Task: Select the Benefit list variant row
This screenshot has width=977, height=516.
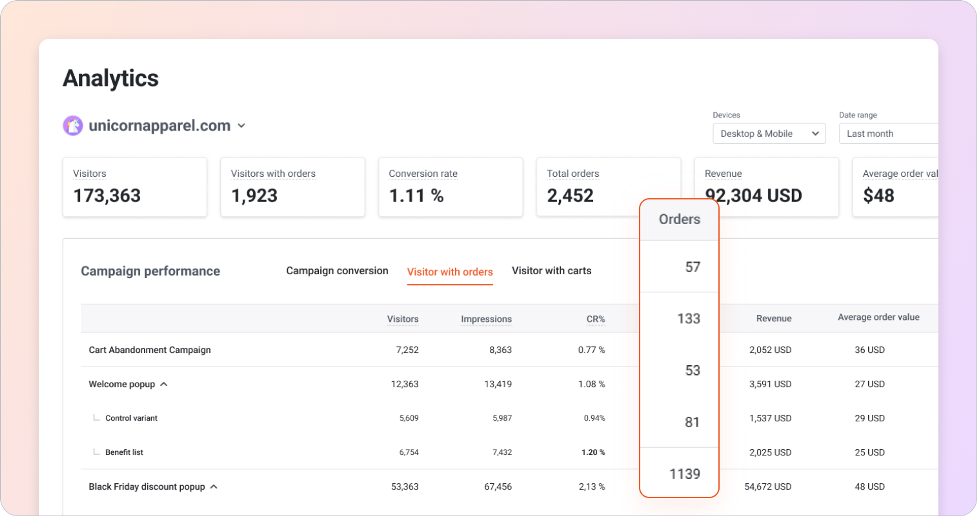Action: pos(124,452)
